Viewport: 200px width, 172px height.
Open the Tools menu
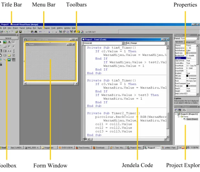point(53,28)
